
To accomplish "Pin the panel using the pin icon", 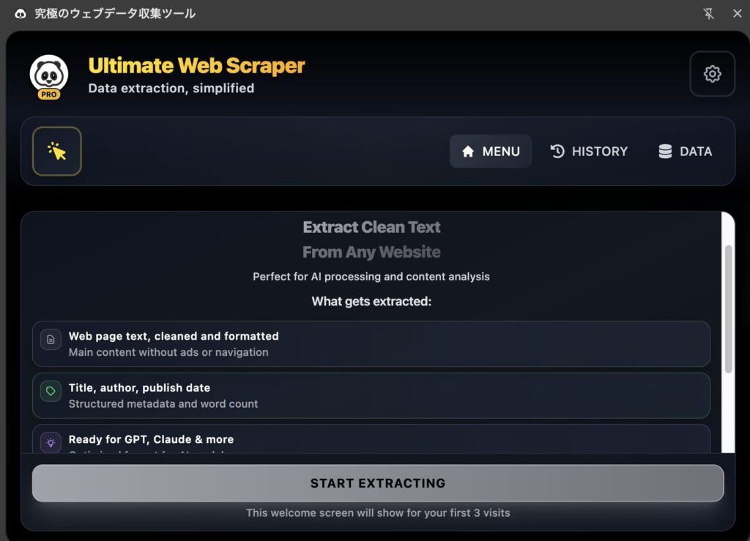I will tap(708, 14).
